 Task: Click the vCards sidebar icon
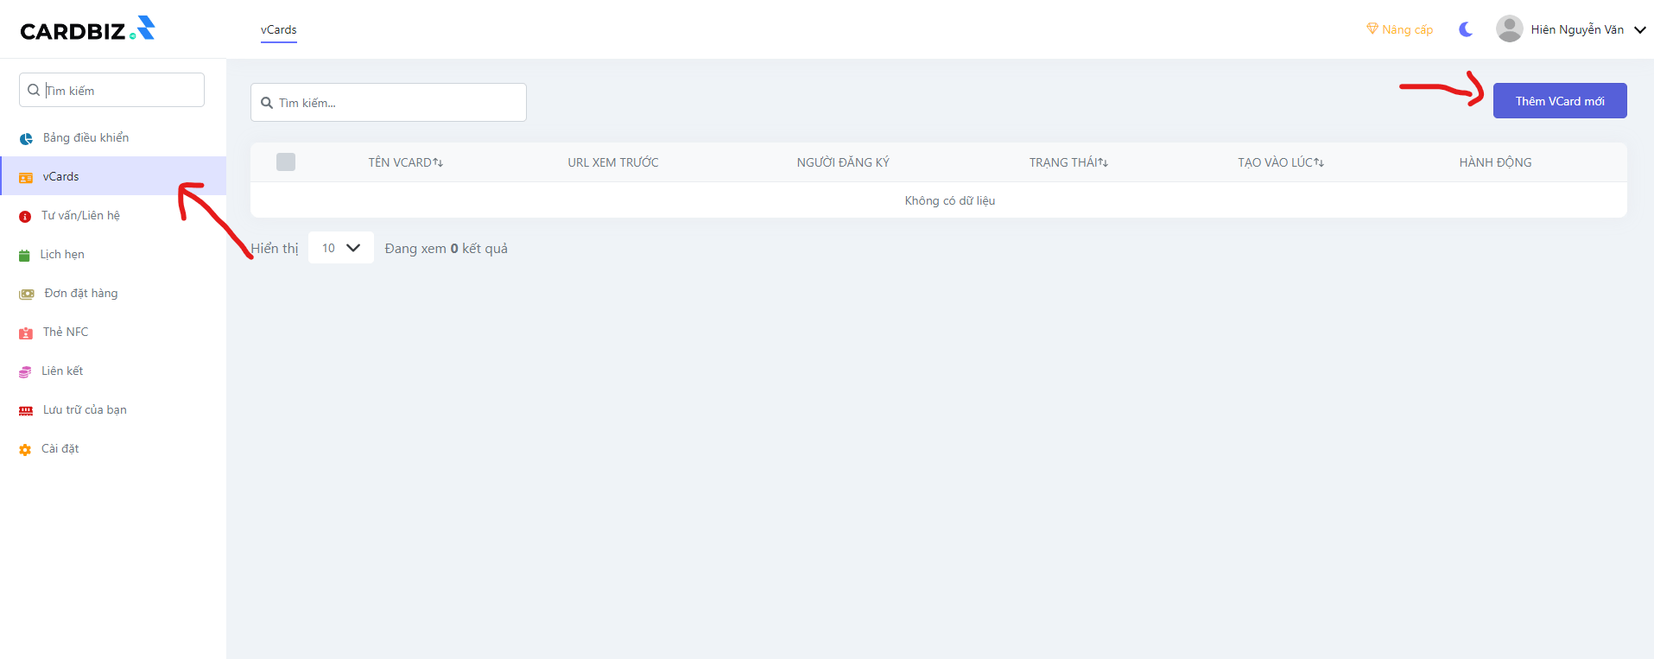(26, 177)
